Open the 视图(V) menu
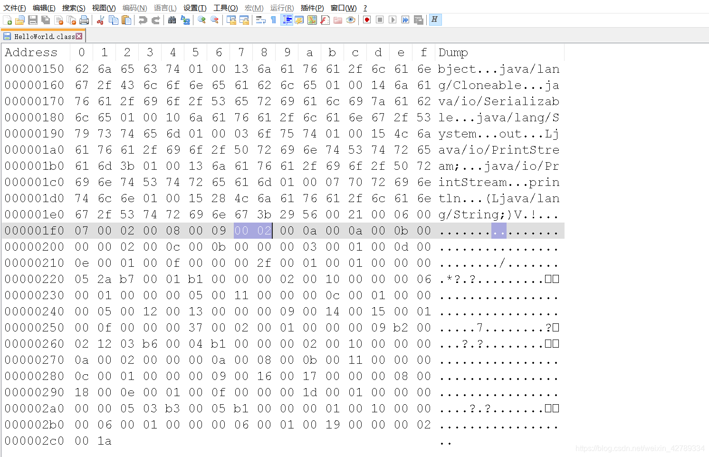The height and width of the screenshot is (457, 709). (104, 8)
